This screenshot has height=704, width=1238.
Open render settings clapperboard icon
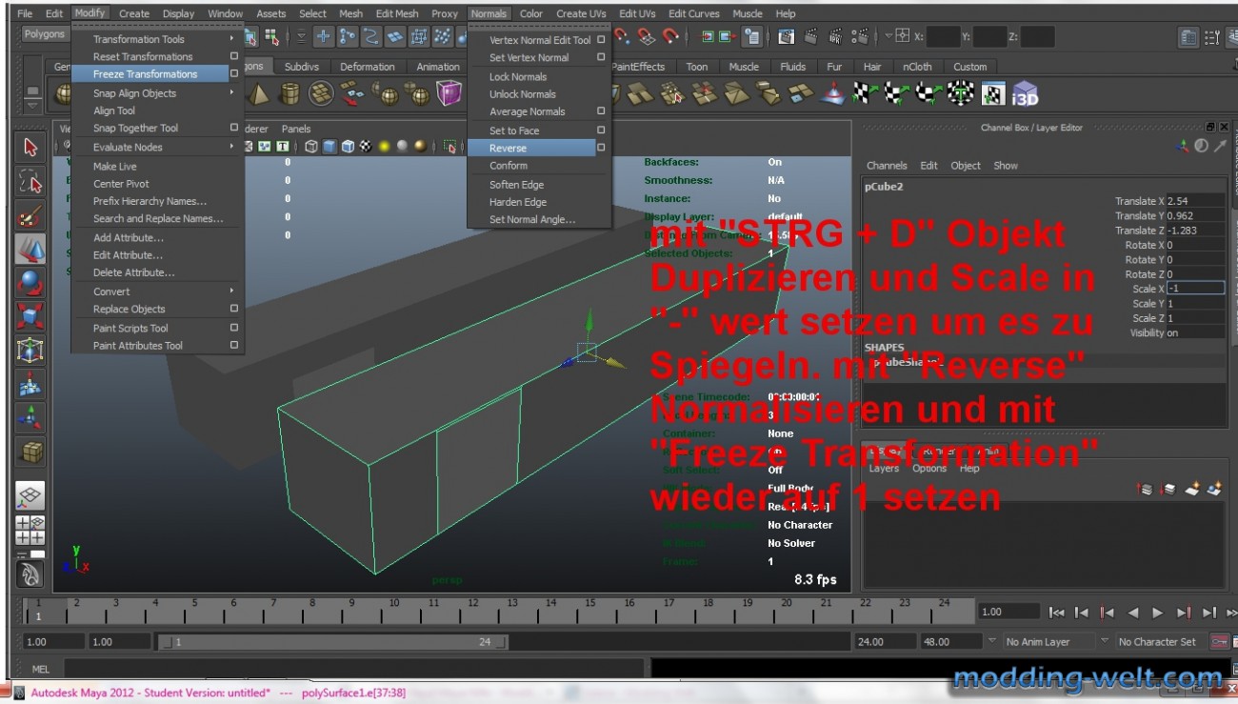(x=858, y=37)
